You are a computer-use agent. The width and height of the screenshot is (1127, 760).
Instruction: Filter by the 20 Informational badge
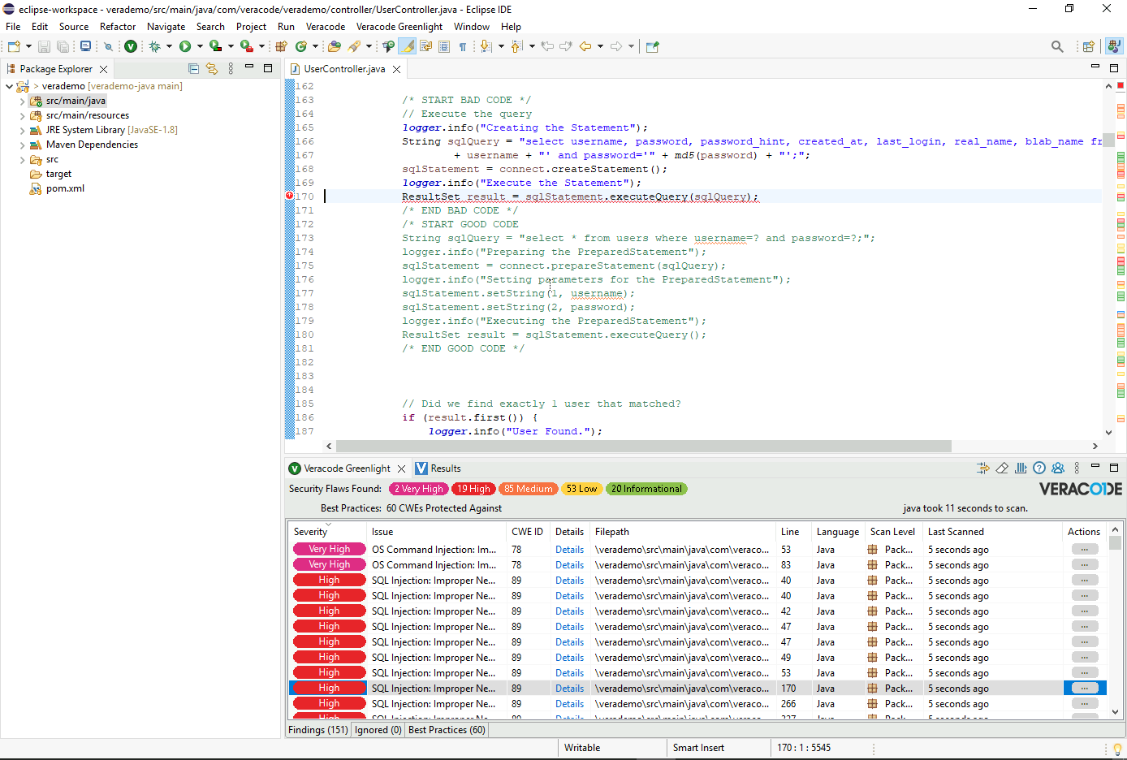pos(646,489)
